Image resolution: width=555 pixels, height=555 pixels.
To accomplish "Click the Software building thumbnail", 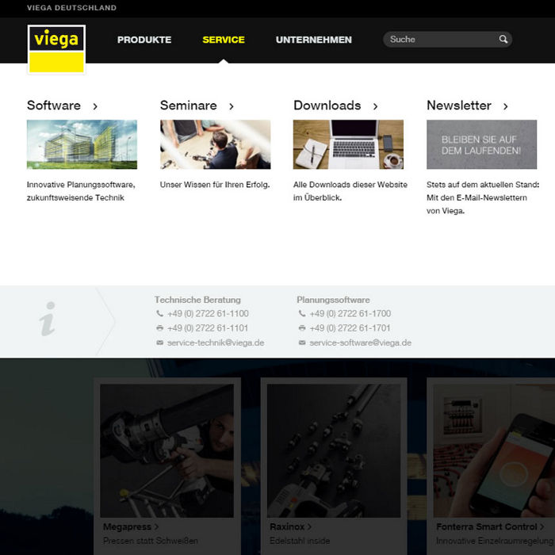I will (x=82, y=144).
